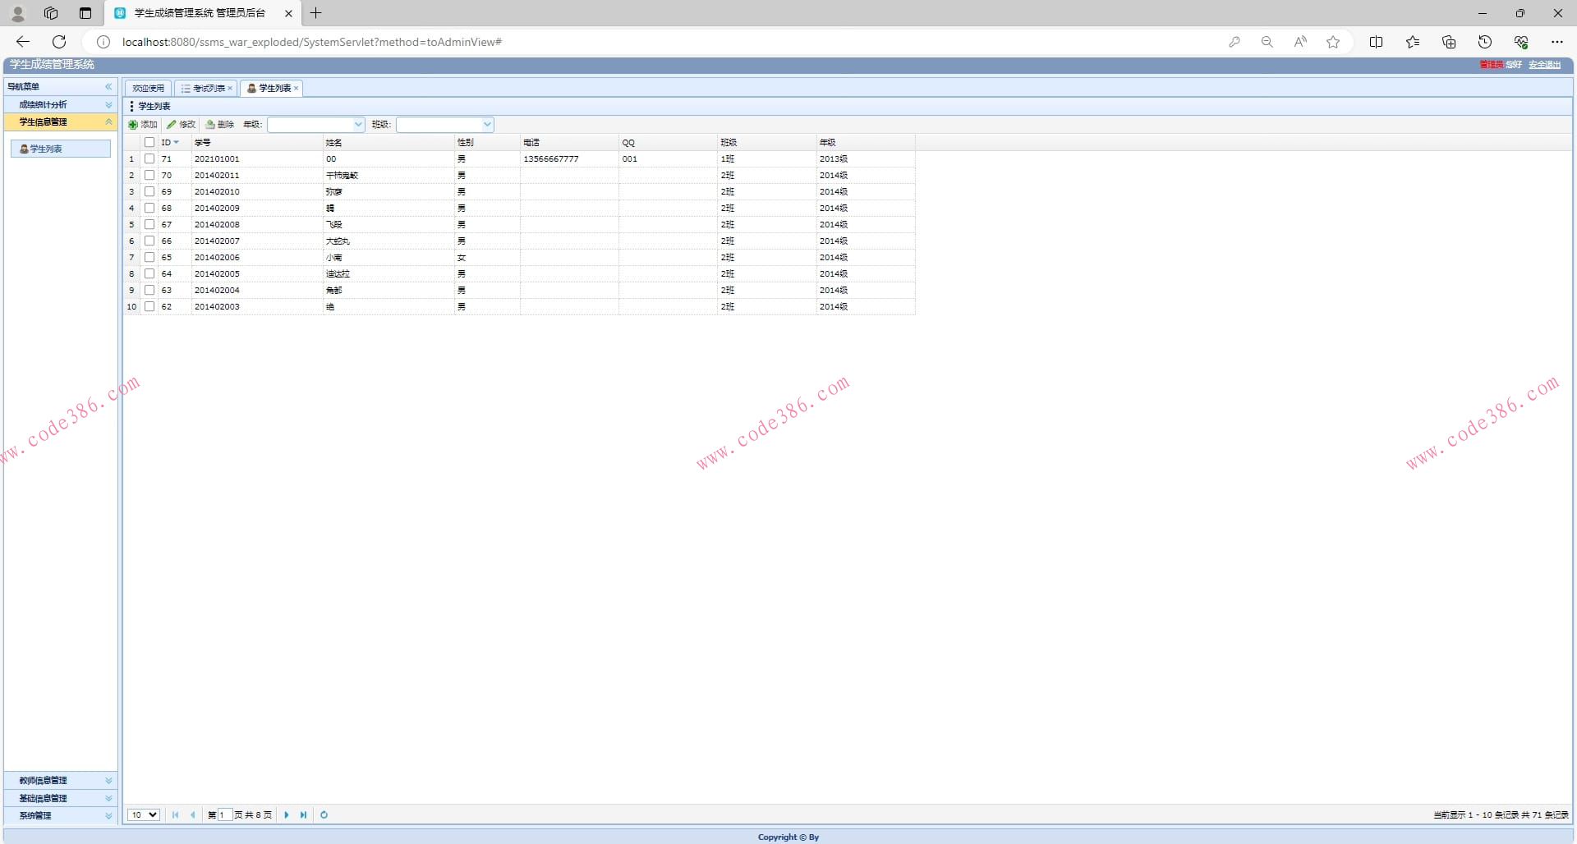1577x844 pixels.
Task: Check the row for student 201402010
Action: pyautogui.click(x=149, y=191)
